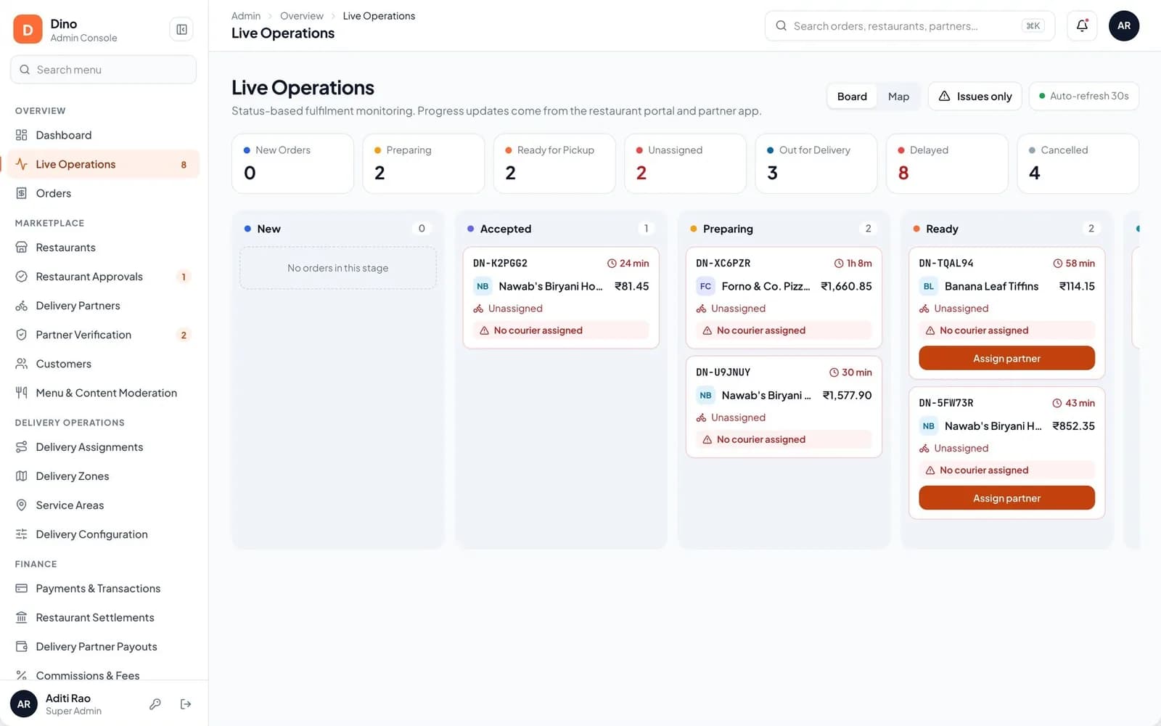Screen dimensions: 1161x726
Task: Open order card DN-U9JNUY
Action: click(x=784, y=407)
